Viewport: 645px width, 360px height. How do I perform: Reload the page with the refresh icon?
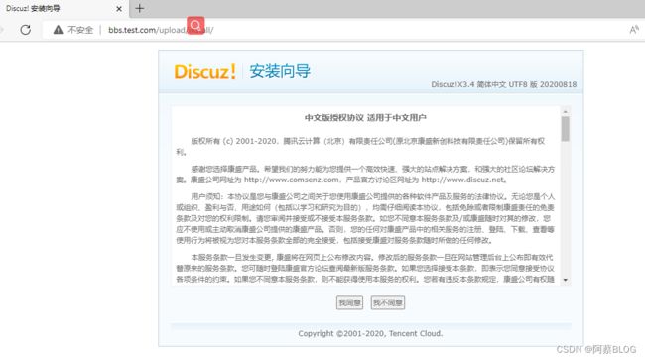pos(26,30)
